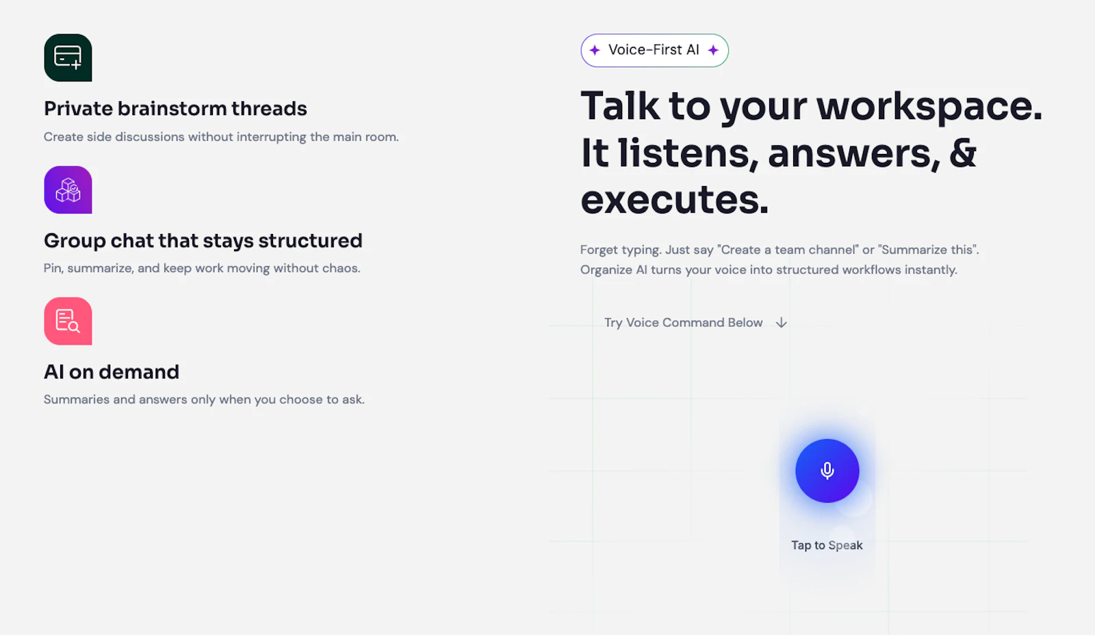Click the 'Private brainstorm threads' heading
Screen dimensions: 1095x643
[x=175, y=109]
